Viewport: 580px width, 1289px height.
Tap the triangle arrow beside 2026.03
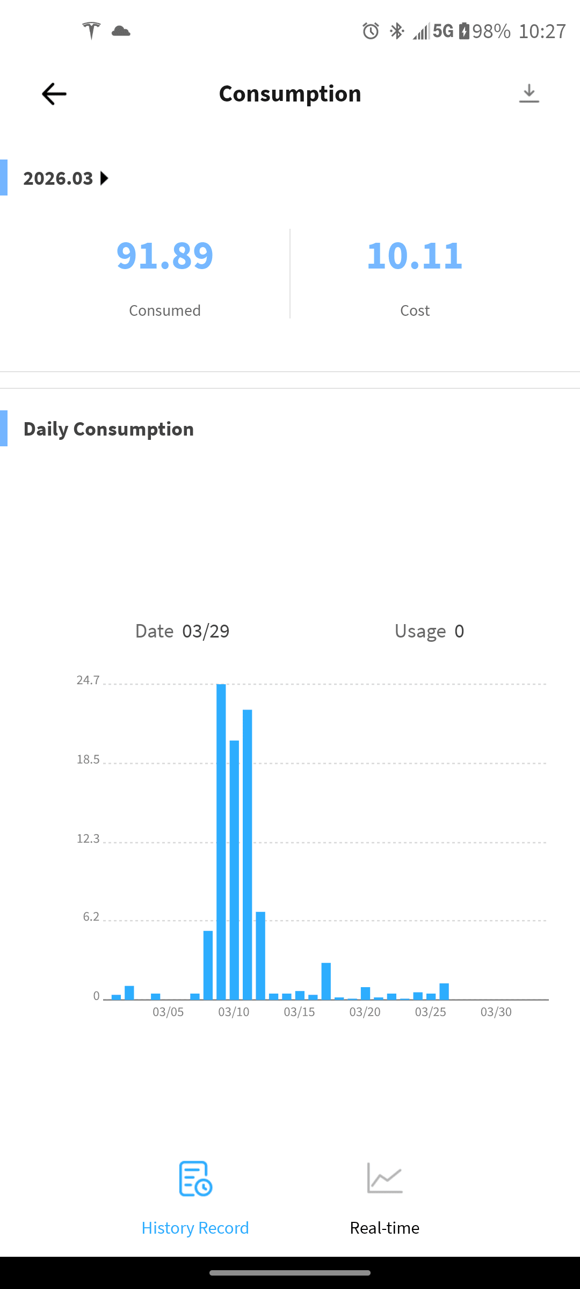coord(105,178)
